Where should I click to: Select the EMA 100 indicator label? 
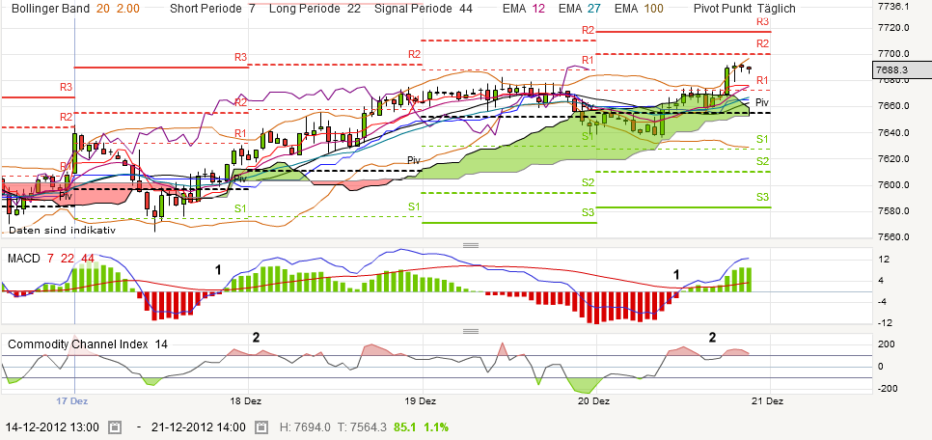pos(640,9)
